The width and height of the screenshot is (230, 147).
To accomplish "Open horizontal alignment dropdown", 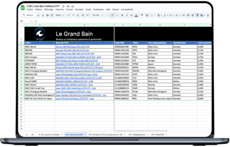I will pos(159,15).
